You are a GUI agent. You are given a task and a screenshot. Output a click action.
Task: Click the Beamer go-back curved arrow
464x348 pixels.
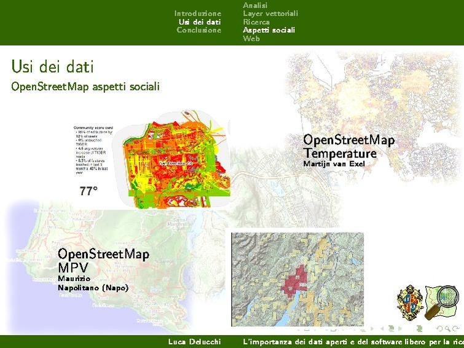pos(440,328)
